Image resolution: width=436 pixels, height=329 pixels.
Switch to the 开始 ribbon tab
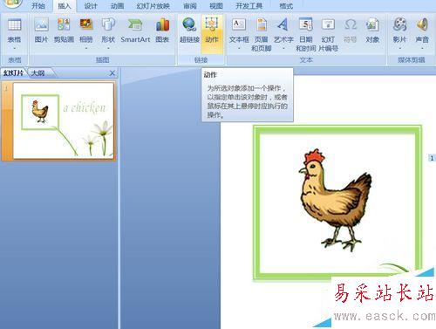click(38, 6)
